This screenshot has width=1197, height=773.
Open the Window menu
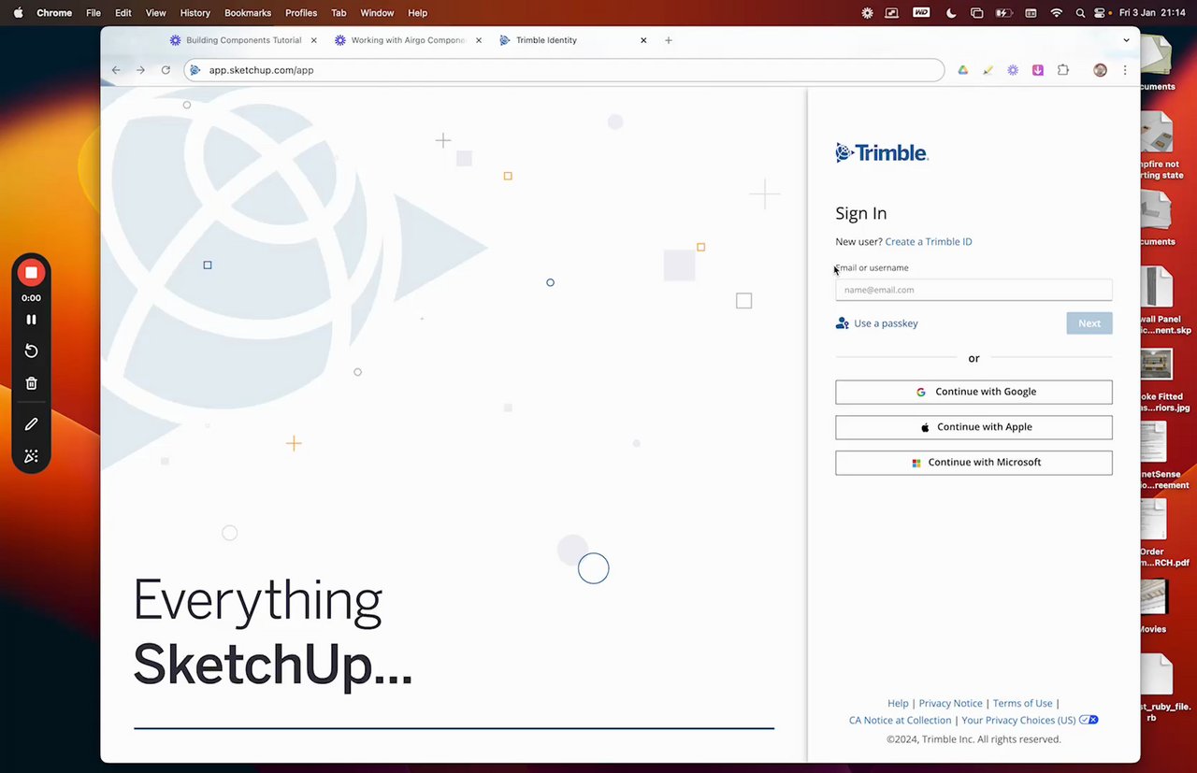coord(377,13)
